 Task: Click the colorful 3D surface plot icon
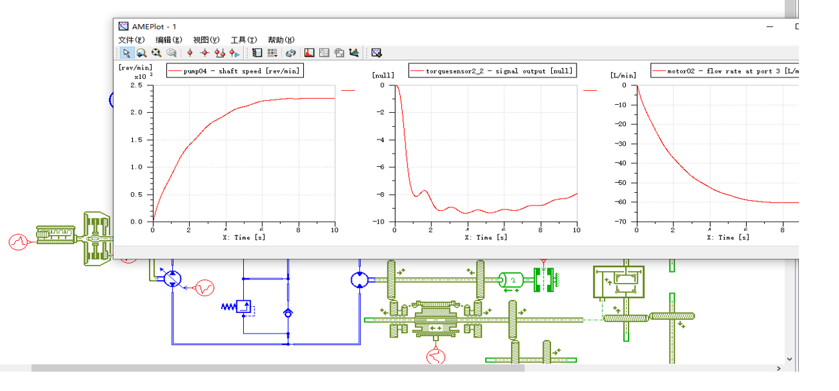[353, 53]
